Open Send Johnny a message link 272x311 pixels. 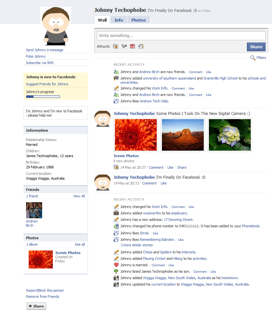pyautogui.click(x=44, y=50)
